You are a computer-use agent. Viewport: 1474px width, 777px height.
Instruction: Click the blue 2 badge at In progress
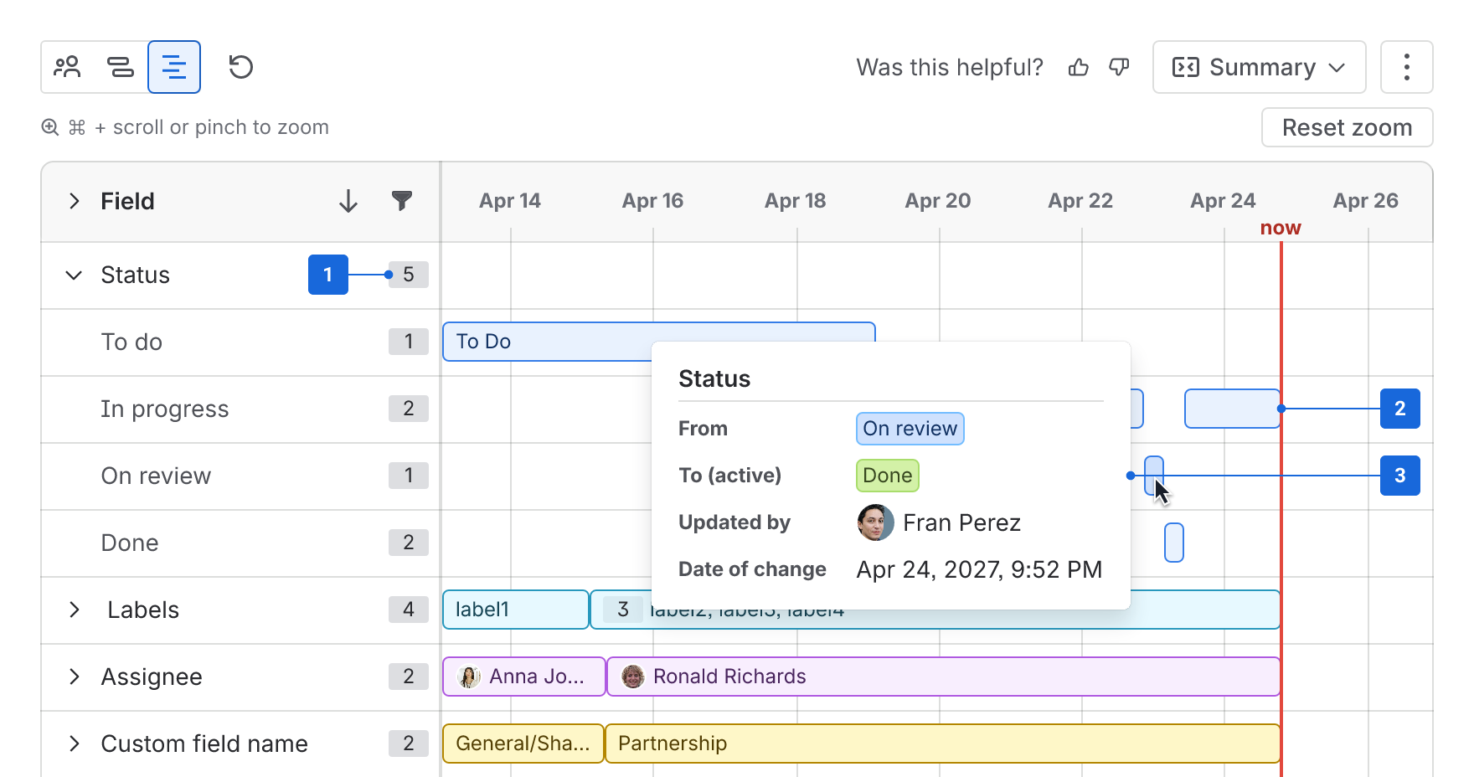tap(1400, 409)
